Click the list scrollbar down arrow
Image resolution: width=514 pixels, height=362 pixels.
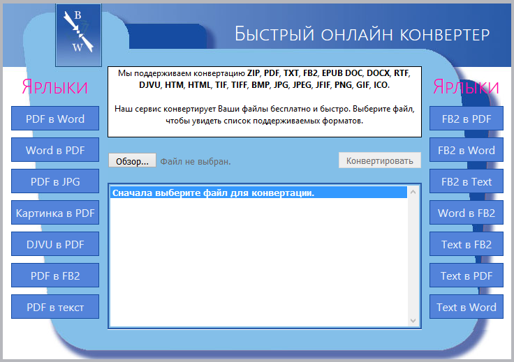(x=413, y=321)
